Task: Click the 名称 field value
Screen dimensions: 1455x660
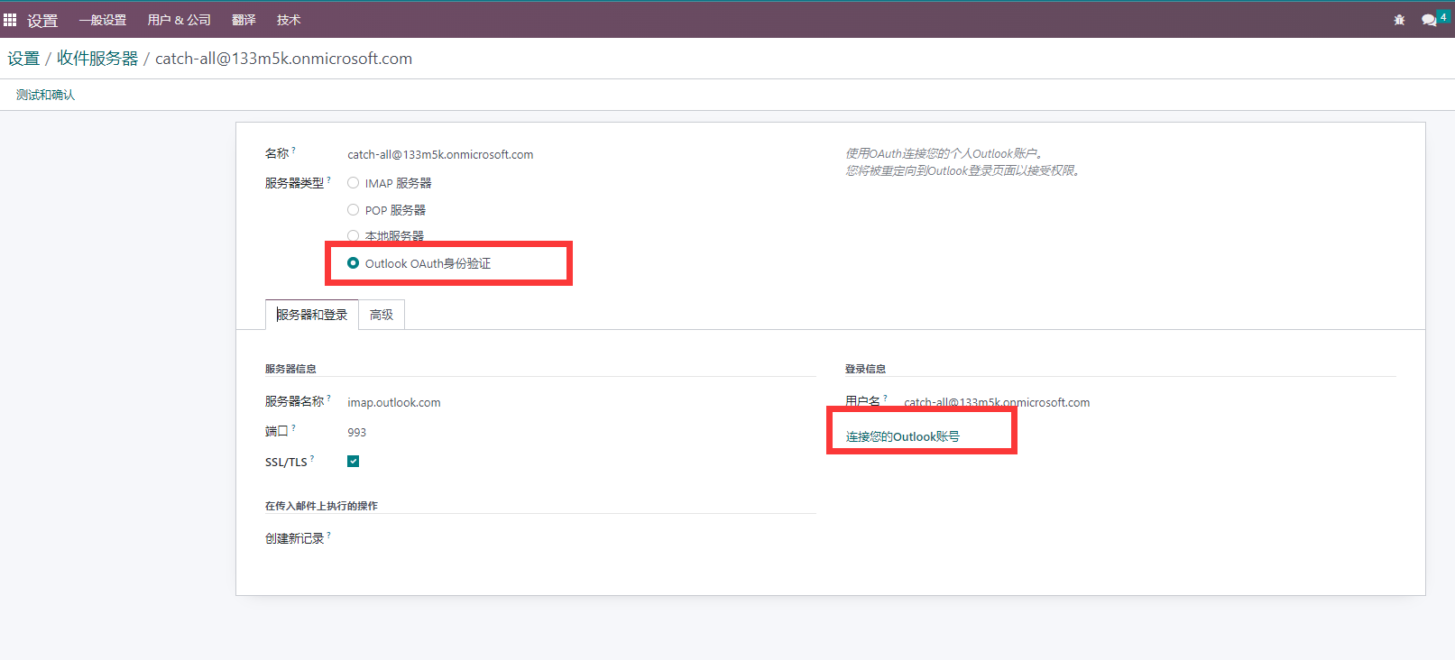Action: click(x=440, y=154)
